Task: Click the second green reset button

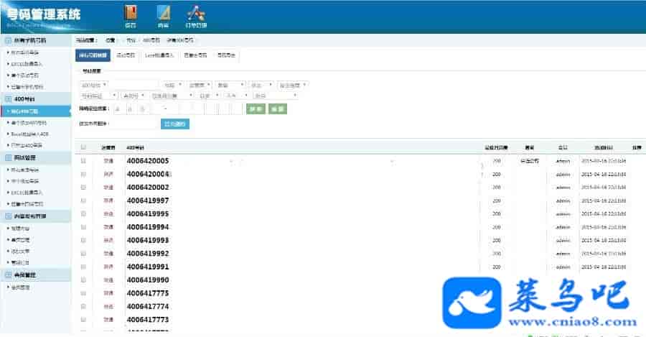Action: tap(278, 109)
